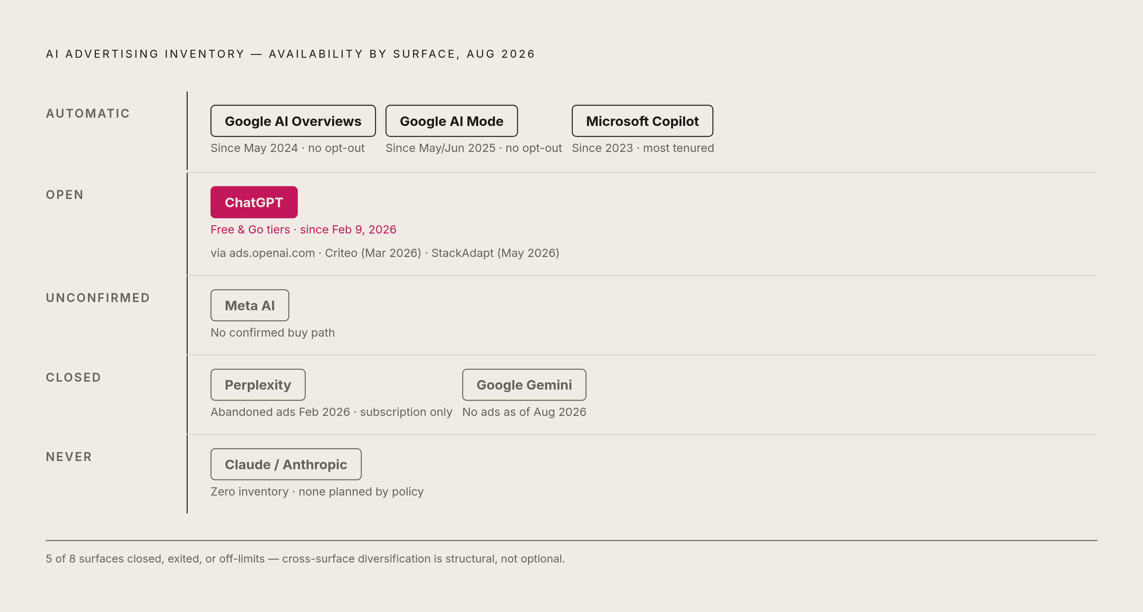Click 'No ads as of Aug 2026' caption
The image size is (1143, 612).
coord(524,412)
